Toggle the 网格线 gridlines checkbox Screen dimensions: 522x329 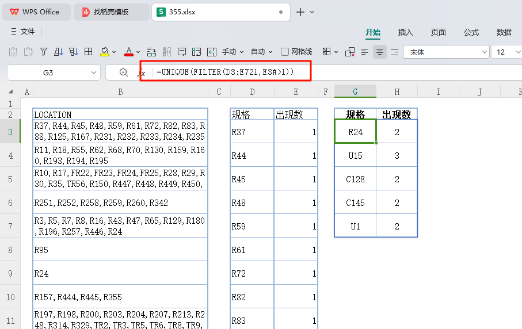(285, 52)
